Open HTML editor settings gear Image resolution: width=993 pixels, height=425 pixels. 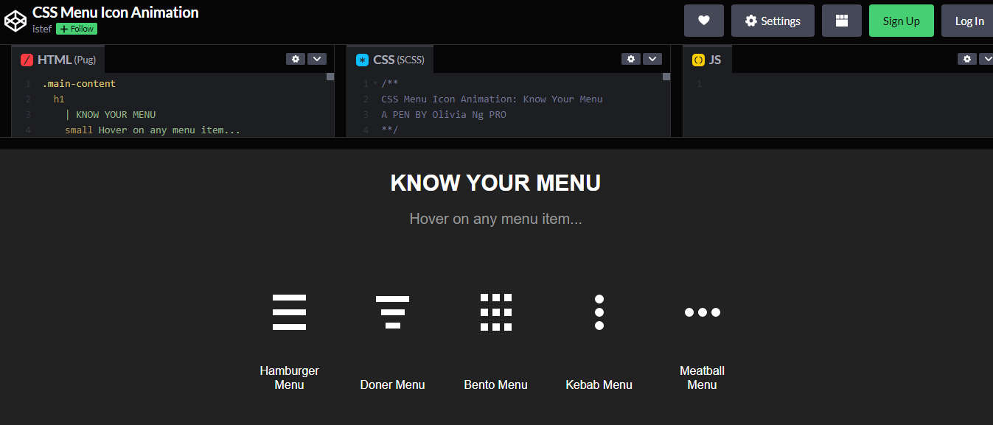pos(296,59)
